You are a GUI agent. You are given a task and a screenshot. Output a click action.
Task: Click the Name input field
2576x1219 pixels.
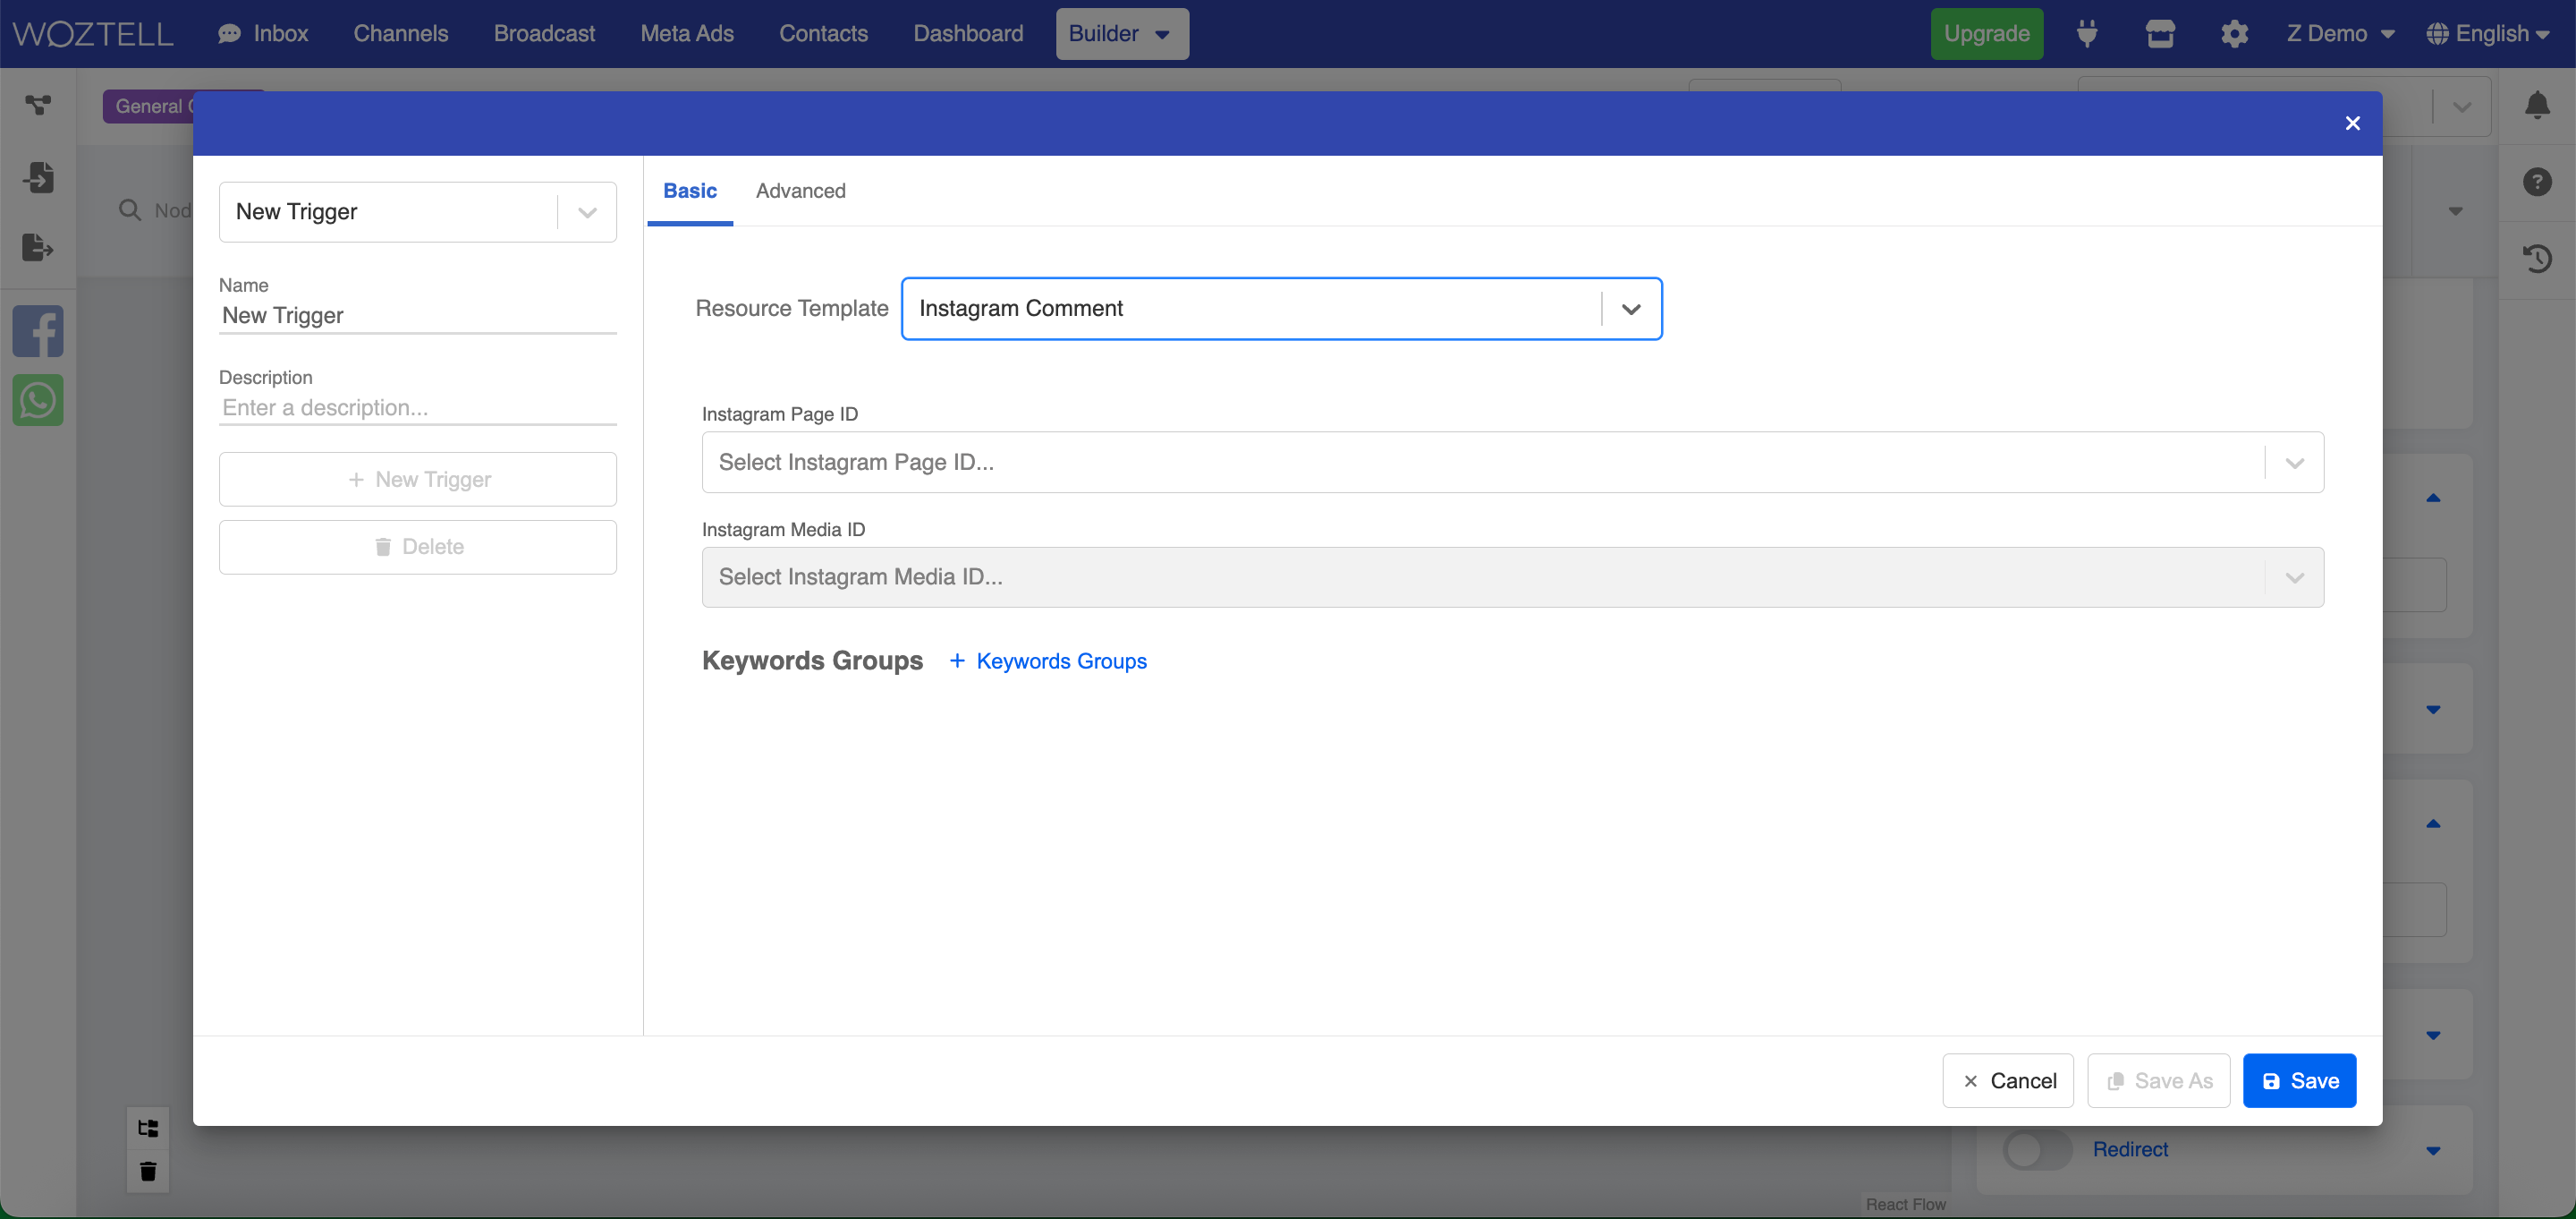coord(417,316)
